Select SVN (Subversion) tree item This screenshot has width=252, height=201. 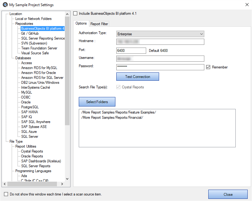[34, 43]
